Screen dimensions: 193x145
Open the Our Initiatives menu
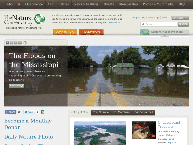[58, 4]
